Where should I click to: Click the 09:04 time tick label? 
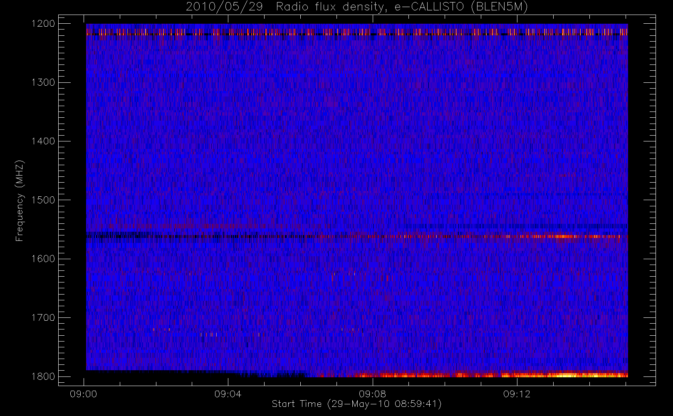pos(228,394)
